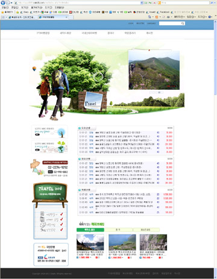This screenshot has height=279, width=217.
Task: Open the rocky cliff travel photo thumbnail
Action: (x=153, y=242)
